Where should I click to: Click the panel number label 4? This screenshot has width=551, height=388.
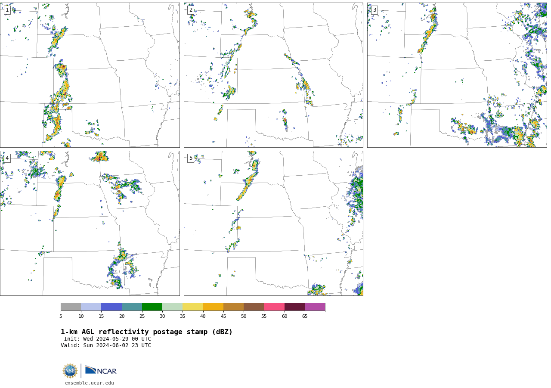(7, 158)
